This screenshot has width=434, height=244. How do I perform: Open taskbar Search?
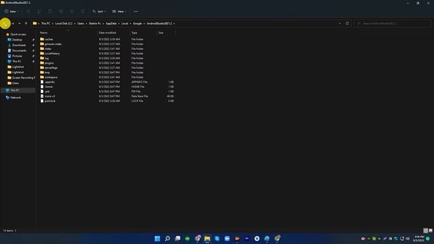pos(167,239)
